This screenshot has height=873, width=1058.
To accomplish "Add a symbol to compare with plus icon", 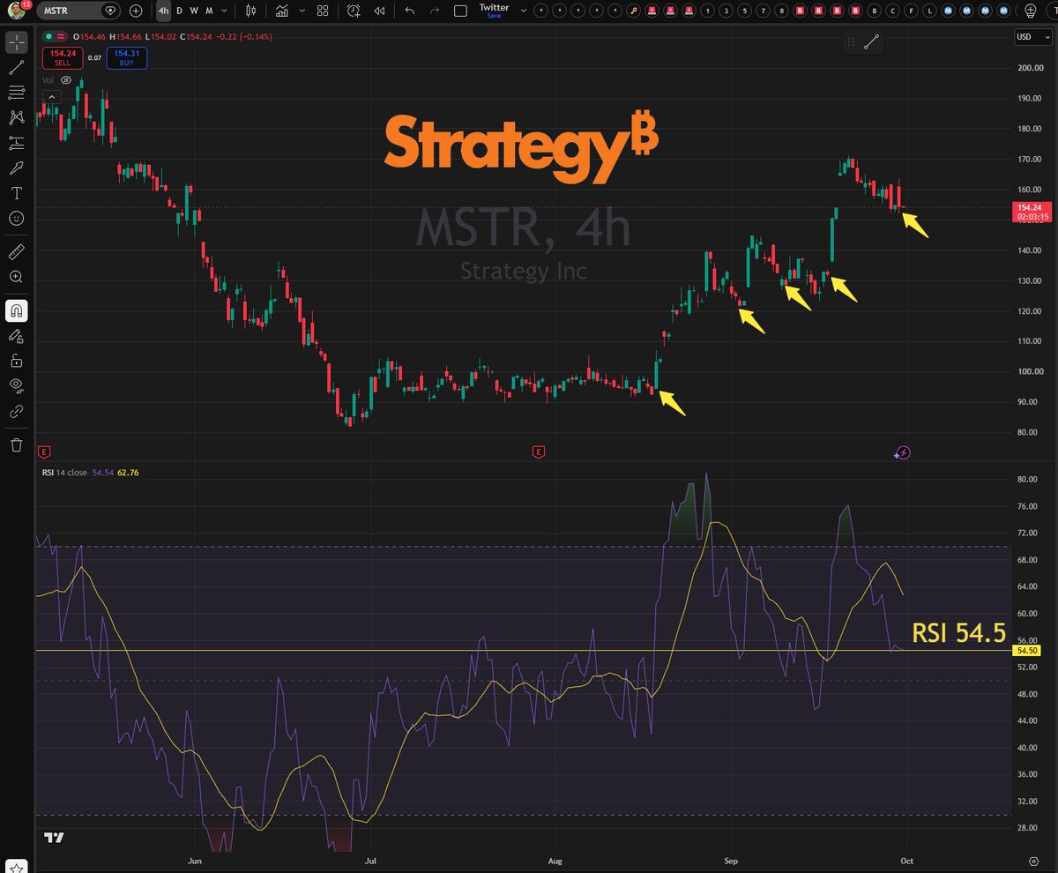I will click(136, 11).
